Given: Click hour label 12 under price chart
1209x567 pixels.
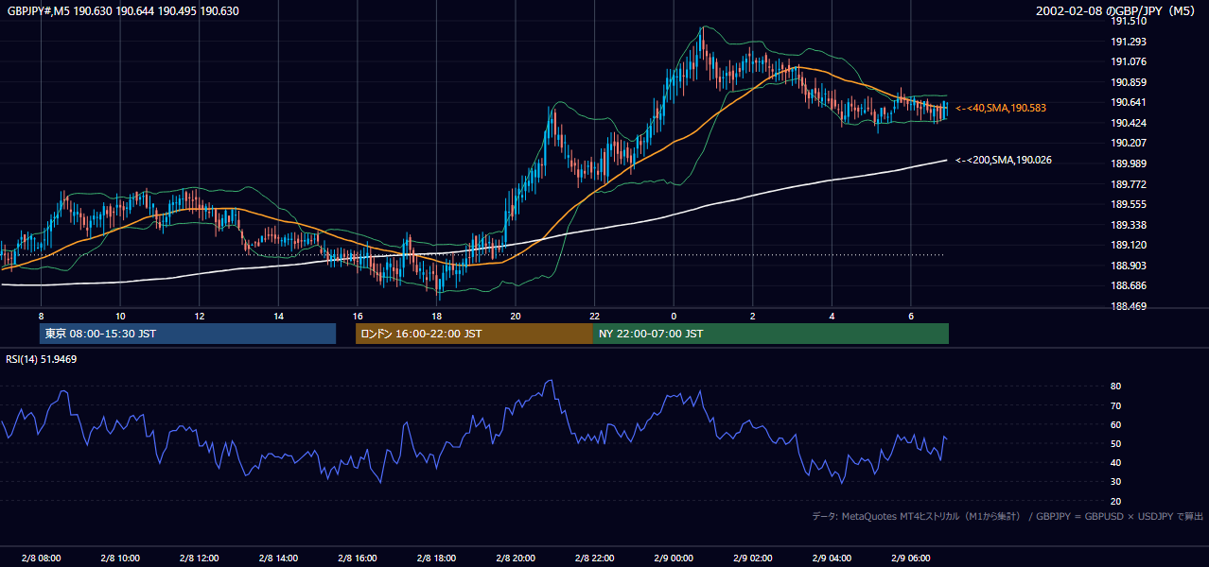Looking at the screenshot, I should 199,316.
